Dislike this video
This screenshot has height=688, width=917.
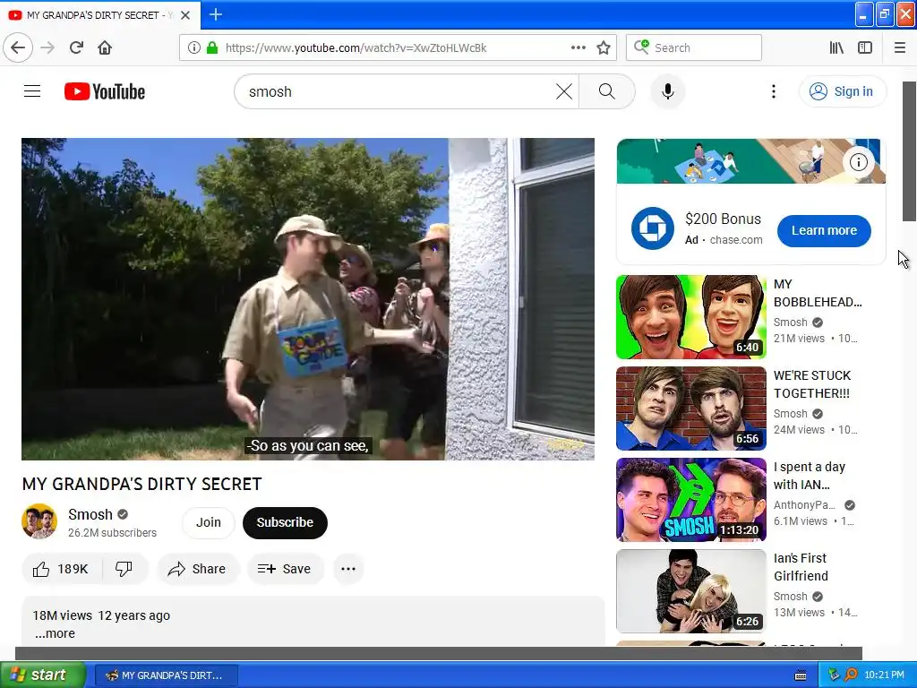(124, 569)
